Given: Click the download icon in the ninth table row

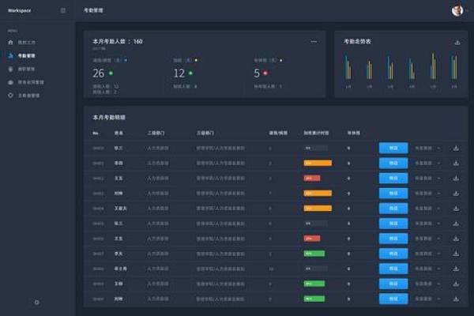Looking at the screenshot, I should 456,269.
